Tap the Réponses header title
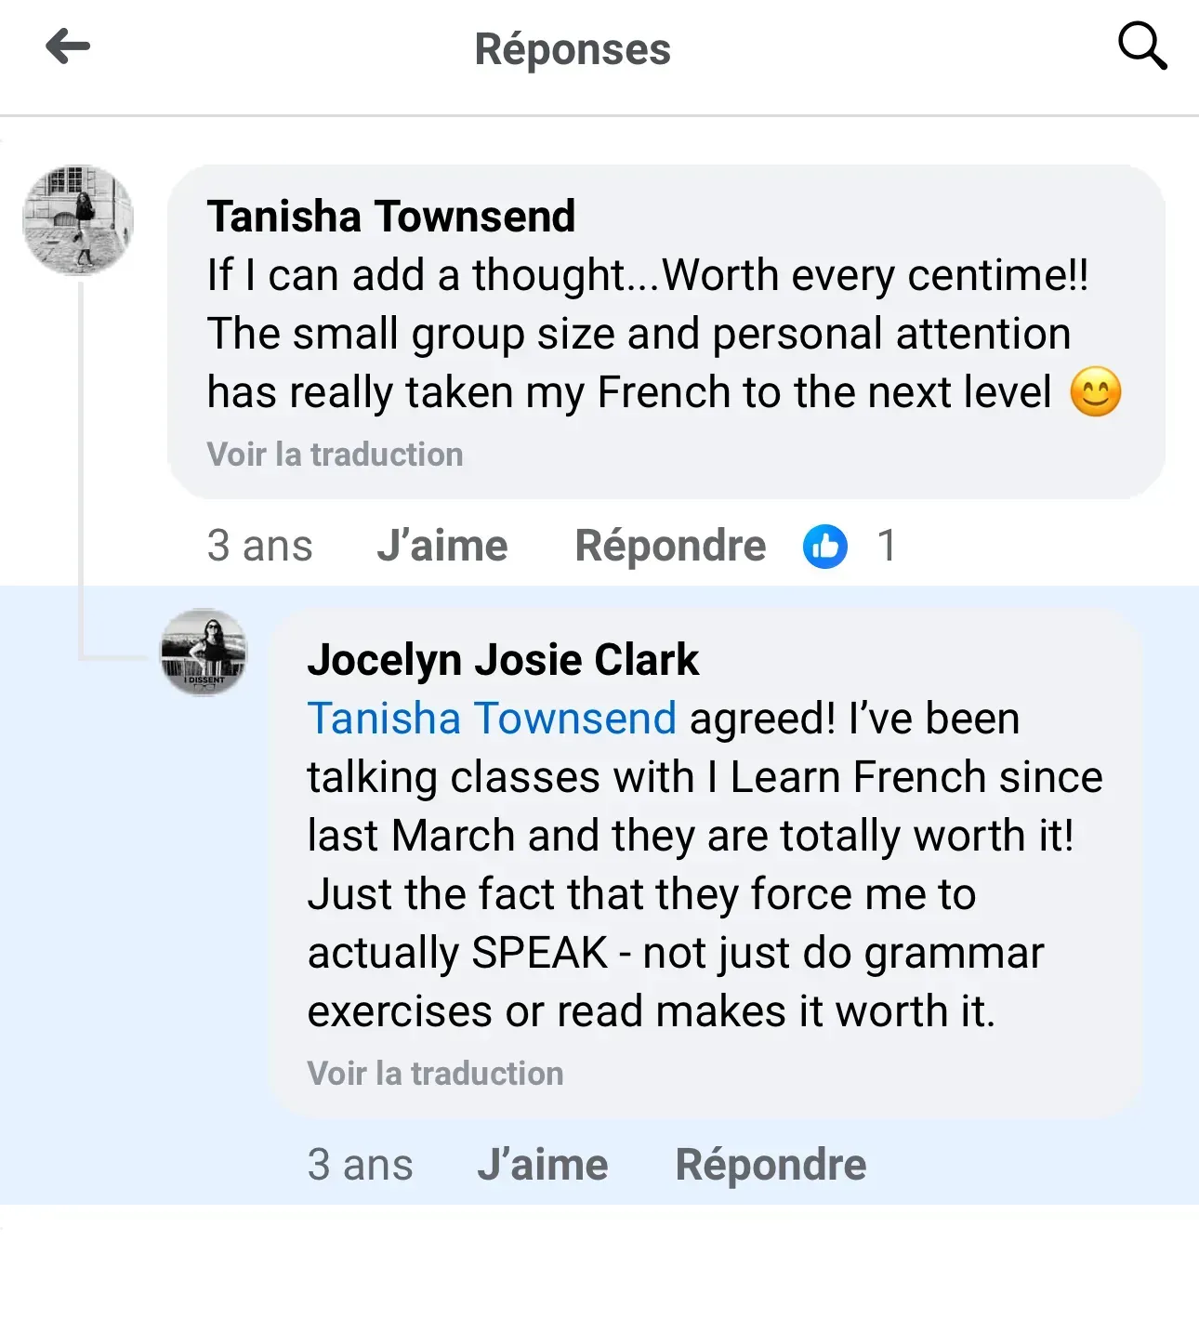The height and width of the screenshot is (1320, 1199). 573,49
